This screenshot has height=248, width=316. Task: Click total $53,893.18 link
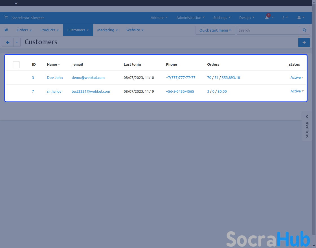[x=231, y=77]
